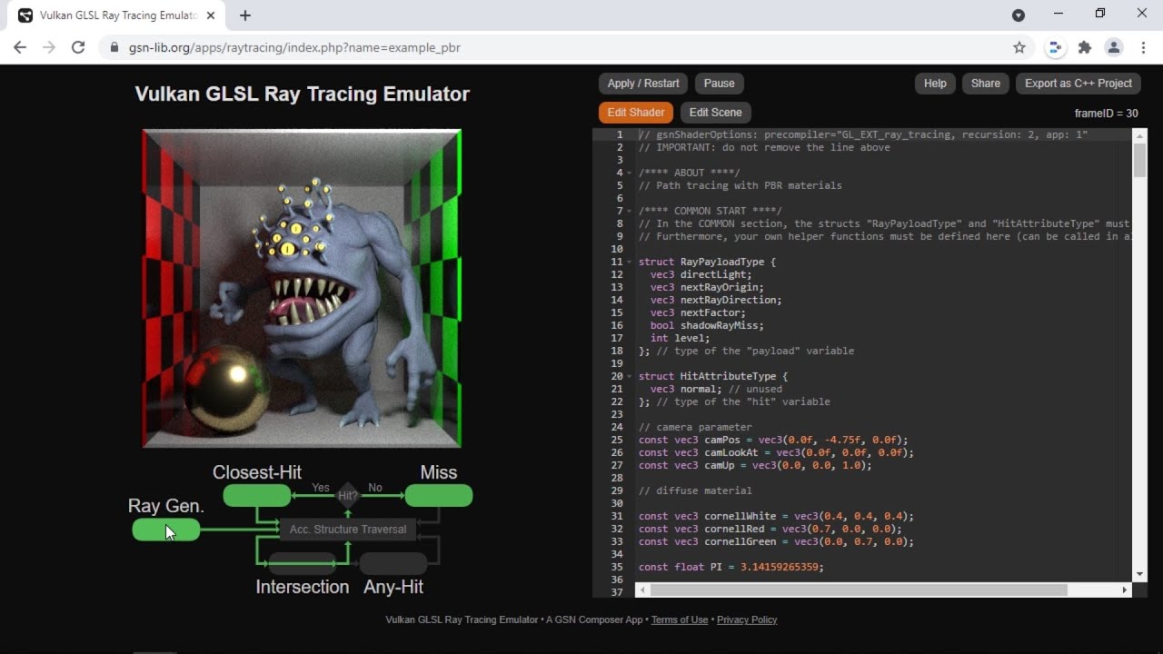This screenshot has height=654, width=1163.
Task: Select the Intersection shader stage box
Action: (x=303, y=563)
